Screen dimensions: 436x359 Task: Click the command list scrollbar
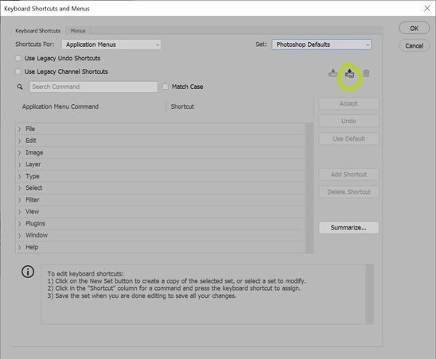(x=309, y=188)
